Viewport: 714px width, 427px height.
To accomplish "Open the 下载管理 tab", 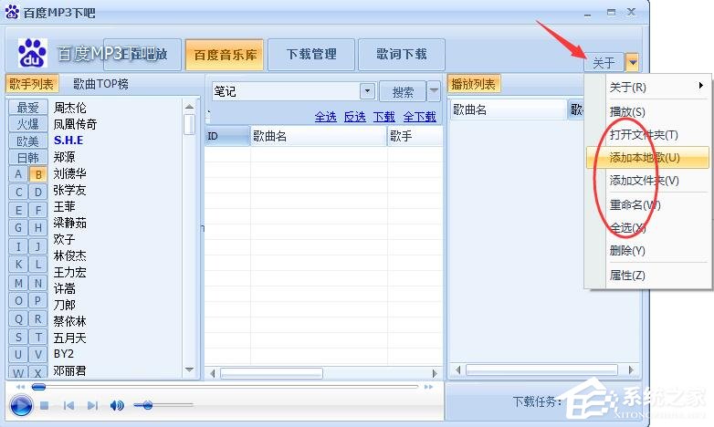I will pos(311,55).
